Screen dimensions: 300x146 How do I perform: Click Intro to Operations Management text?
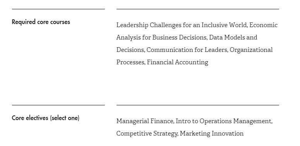(x=224, y=121)
